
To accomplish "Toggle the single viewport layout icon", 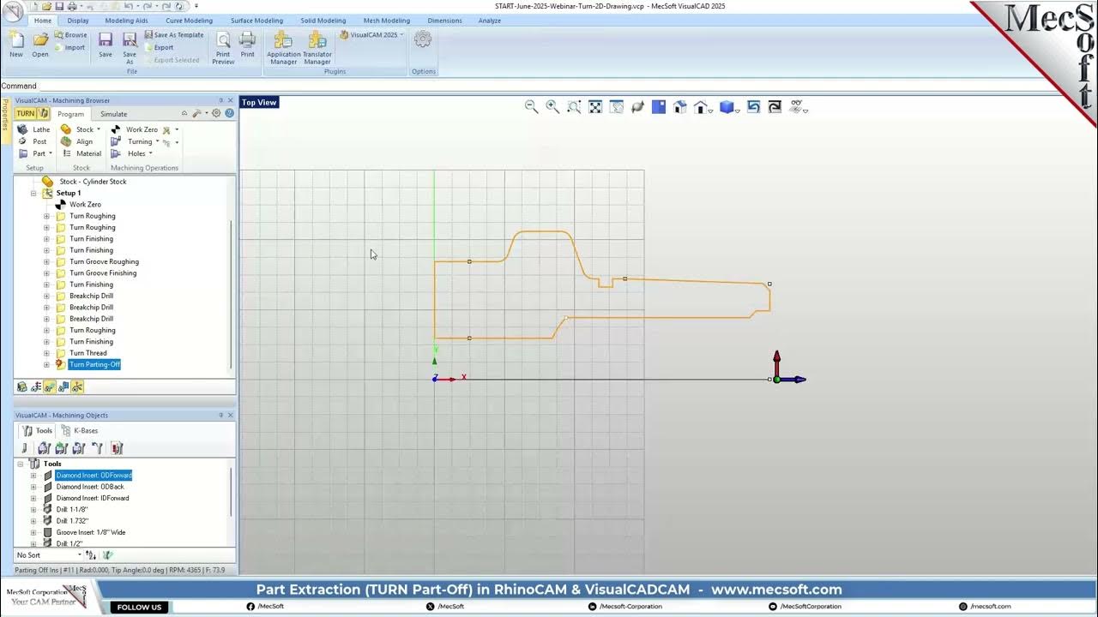I will click(659, 107).
